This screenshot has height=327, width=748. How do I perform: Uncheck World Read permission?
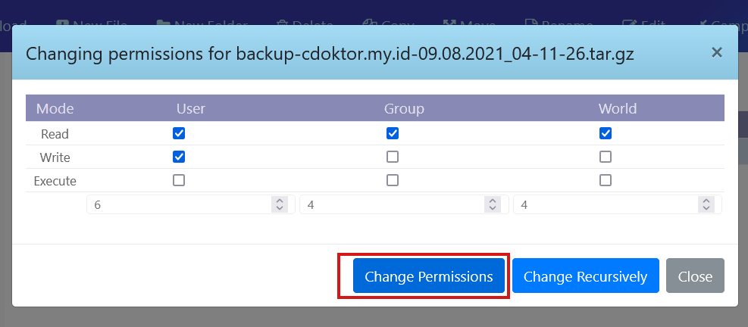coord(606,134)
